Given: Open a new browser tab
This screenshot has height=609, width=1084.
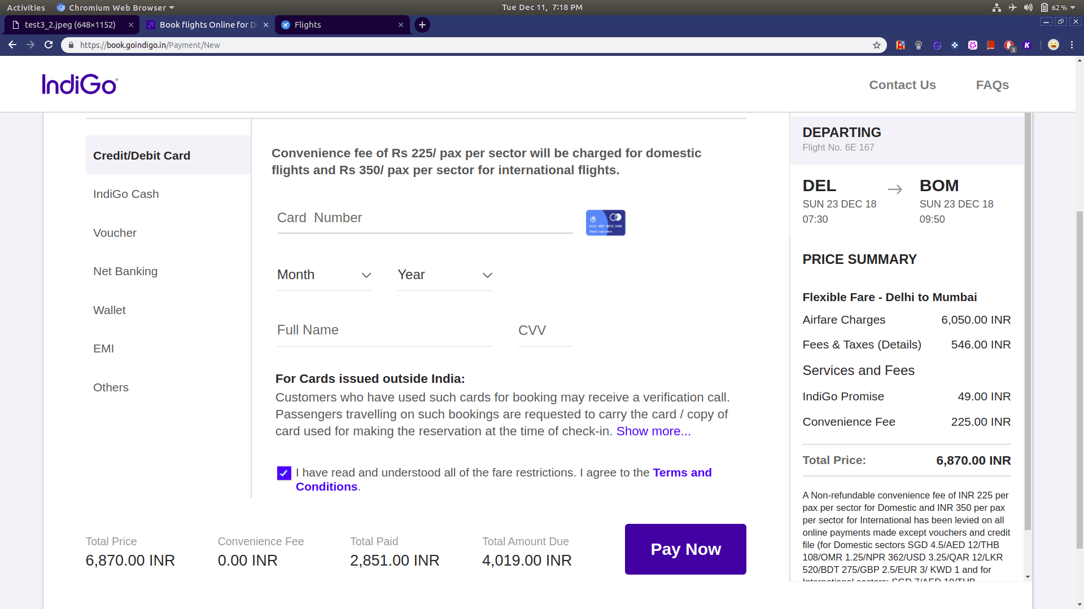Looking at the screenshot, I should tap(422, 25).
